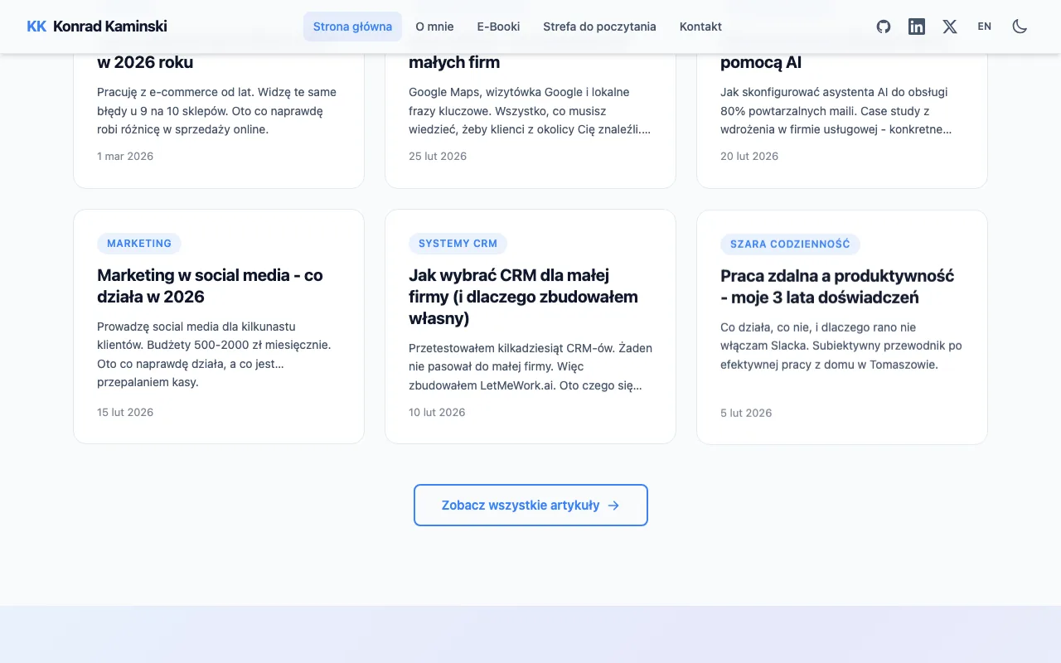Click Zobacz wszystkie artykuły button
Image resolution: width=1061 pixels, height=663 pixels.
(521, 506)
